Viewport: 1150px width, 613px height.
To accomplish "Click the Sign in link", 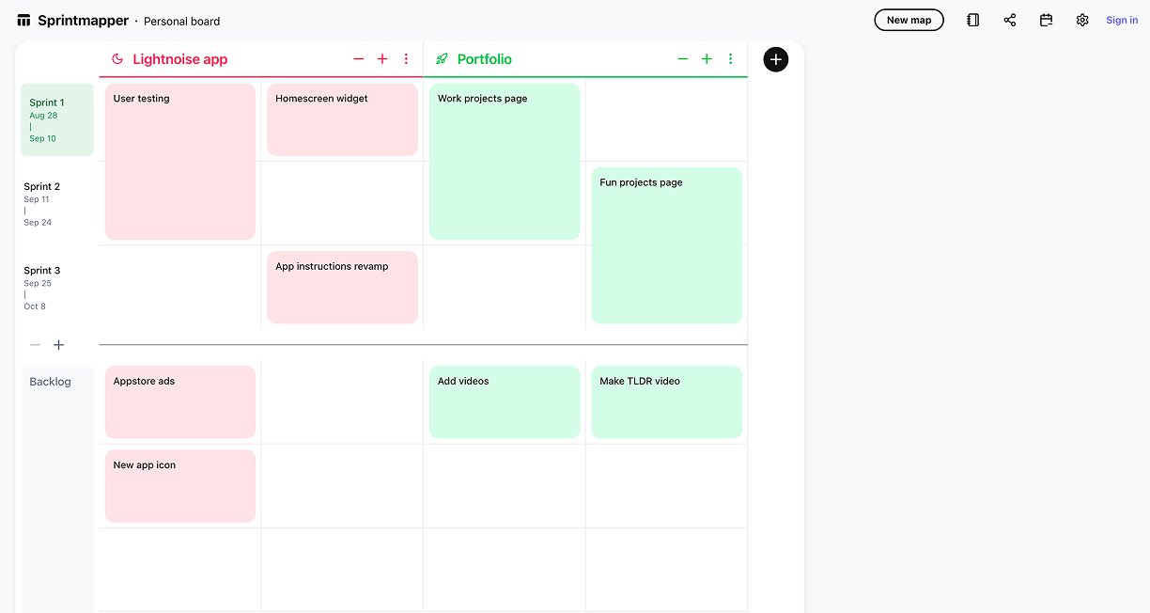I will click(x=1122, y=20).
